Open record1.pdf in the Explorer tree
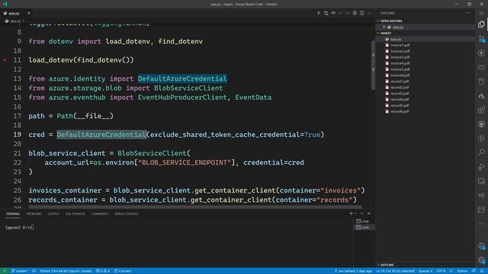Screen dimensions: 488x274 click(400, 81)
